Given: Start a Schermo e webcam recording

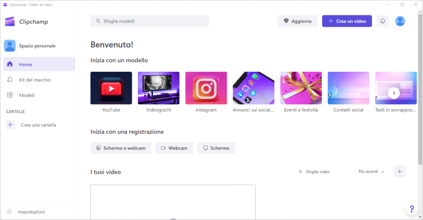Looking at the screenshot, I should tap(121, 148).
